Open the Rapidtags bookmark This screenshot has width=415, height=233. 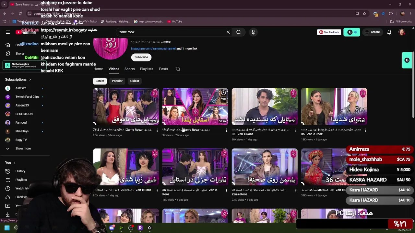[x=115, y=22]
